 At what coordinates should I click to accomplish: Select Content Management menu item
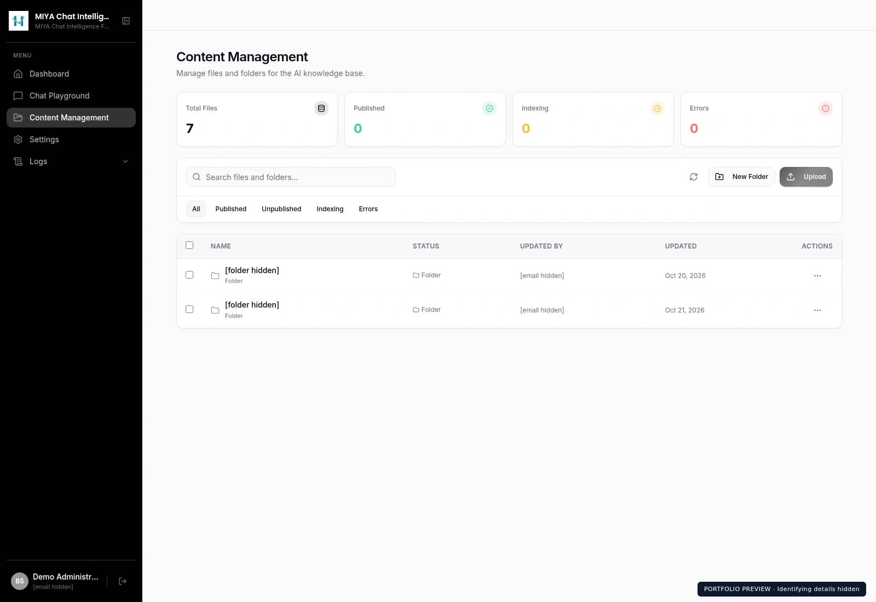[71, 118]
